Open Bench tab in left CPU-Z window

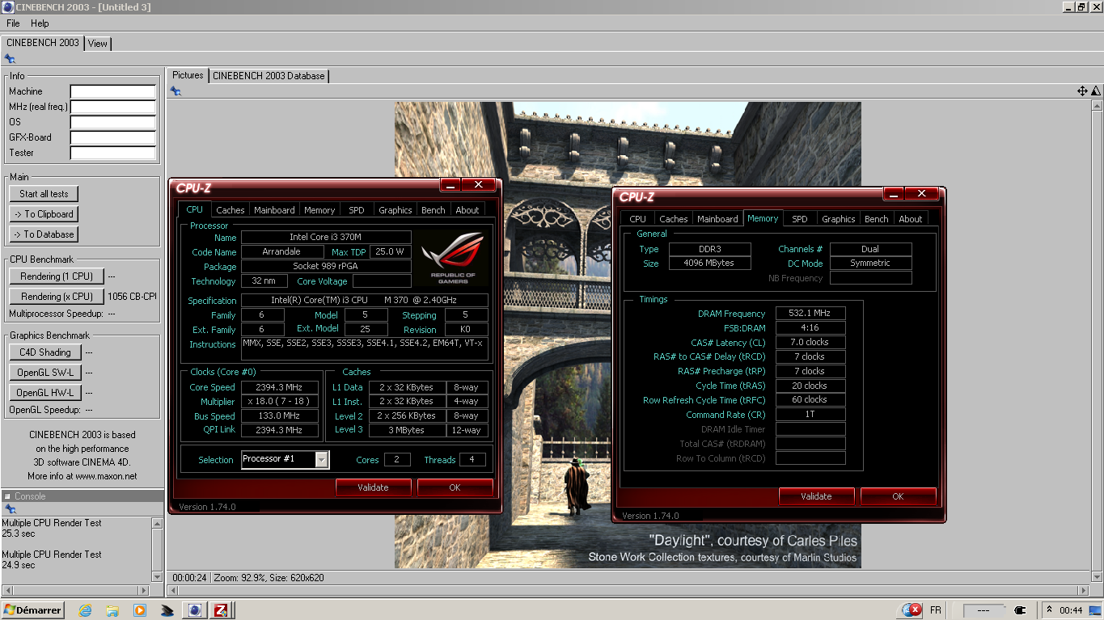point(434,210)
